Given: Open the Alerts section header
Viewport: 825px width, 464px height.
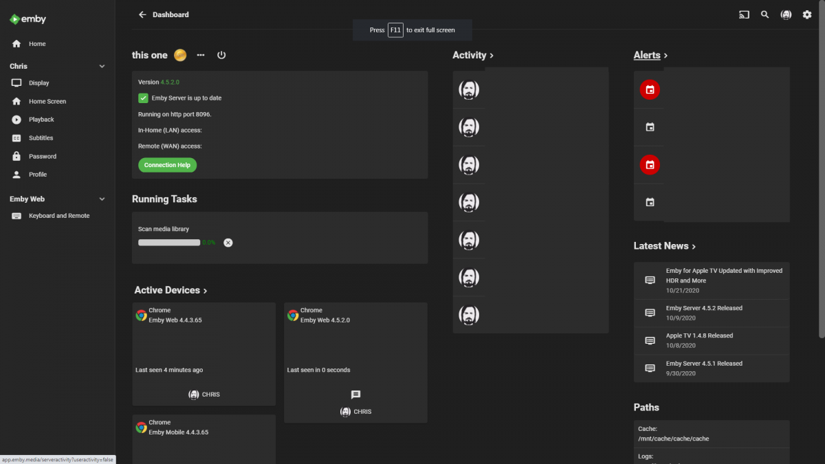Looking at the screenshot, I should pyautogui.click(x=650, y=55).
